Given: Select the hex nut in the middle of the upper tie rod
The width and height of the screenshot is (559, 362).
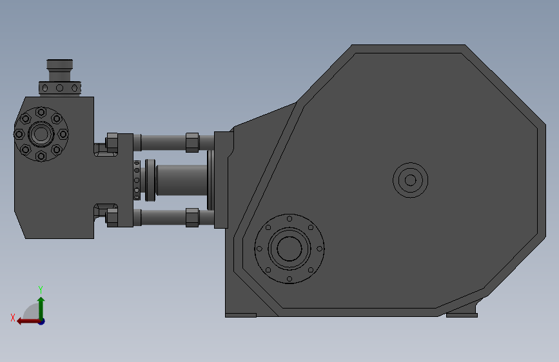Looking at the screenshot, I should point(192,142).
